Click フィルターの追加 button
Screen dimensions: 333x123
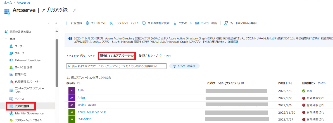[x=184, y=66]
